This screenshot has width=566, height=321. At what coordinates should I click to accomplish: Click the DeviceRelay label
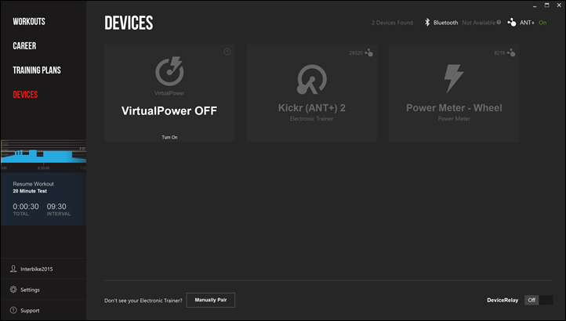pos(503,300)
